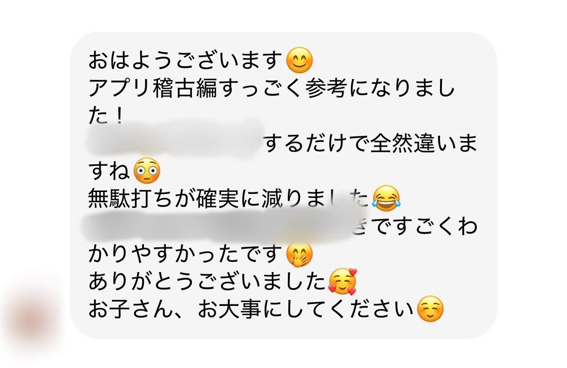Click the exclamation line た！
This screenshot has width=567, height=368.
(x=106, y=116)
